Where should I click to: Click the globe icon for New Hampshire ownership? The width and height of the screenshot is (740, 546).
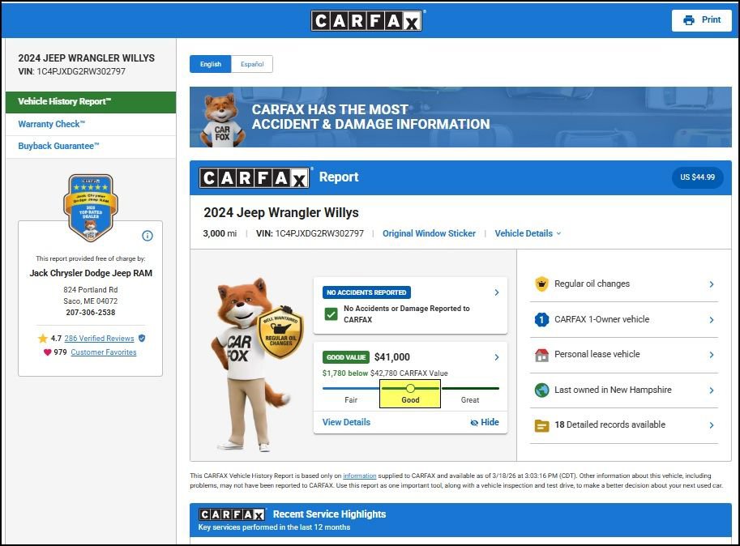point(541,390)
